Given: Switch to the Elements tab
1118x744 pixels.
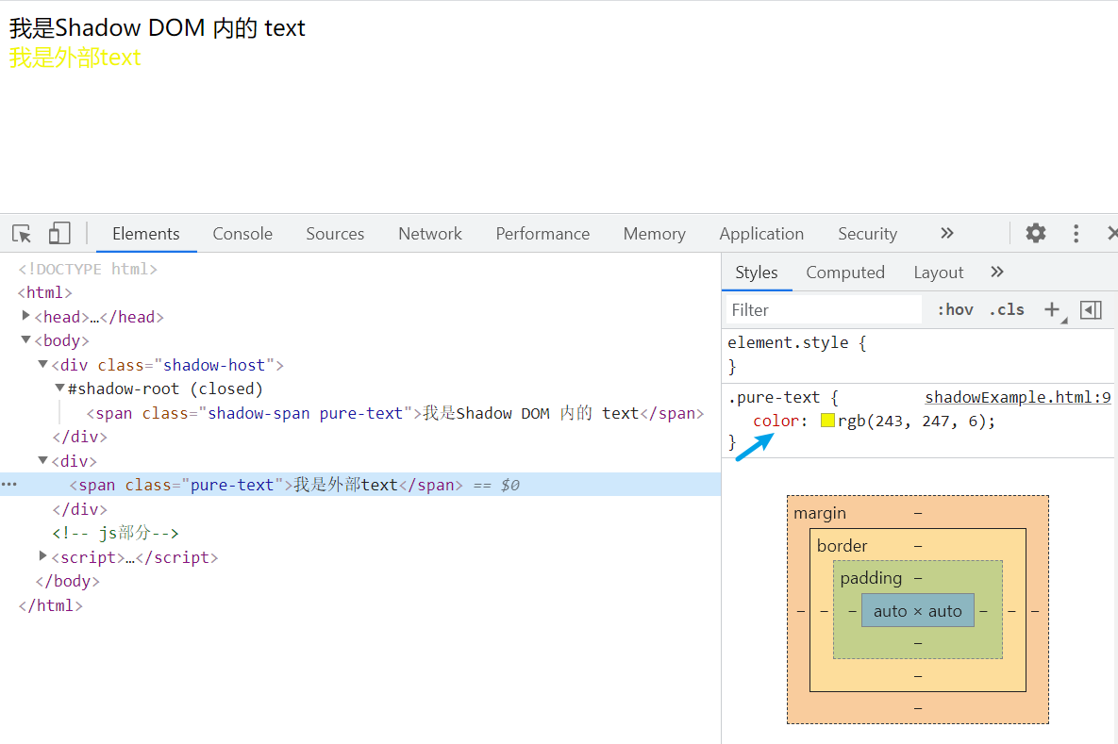Looking at the screenshot, I should [x=146, y=234].
